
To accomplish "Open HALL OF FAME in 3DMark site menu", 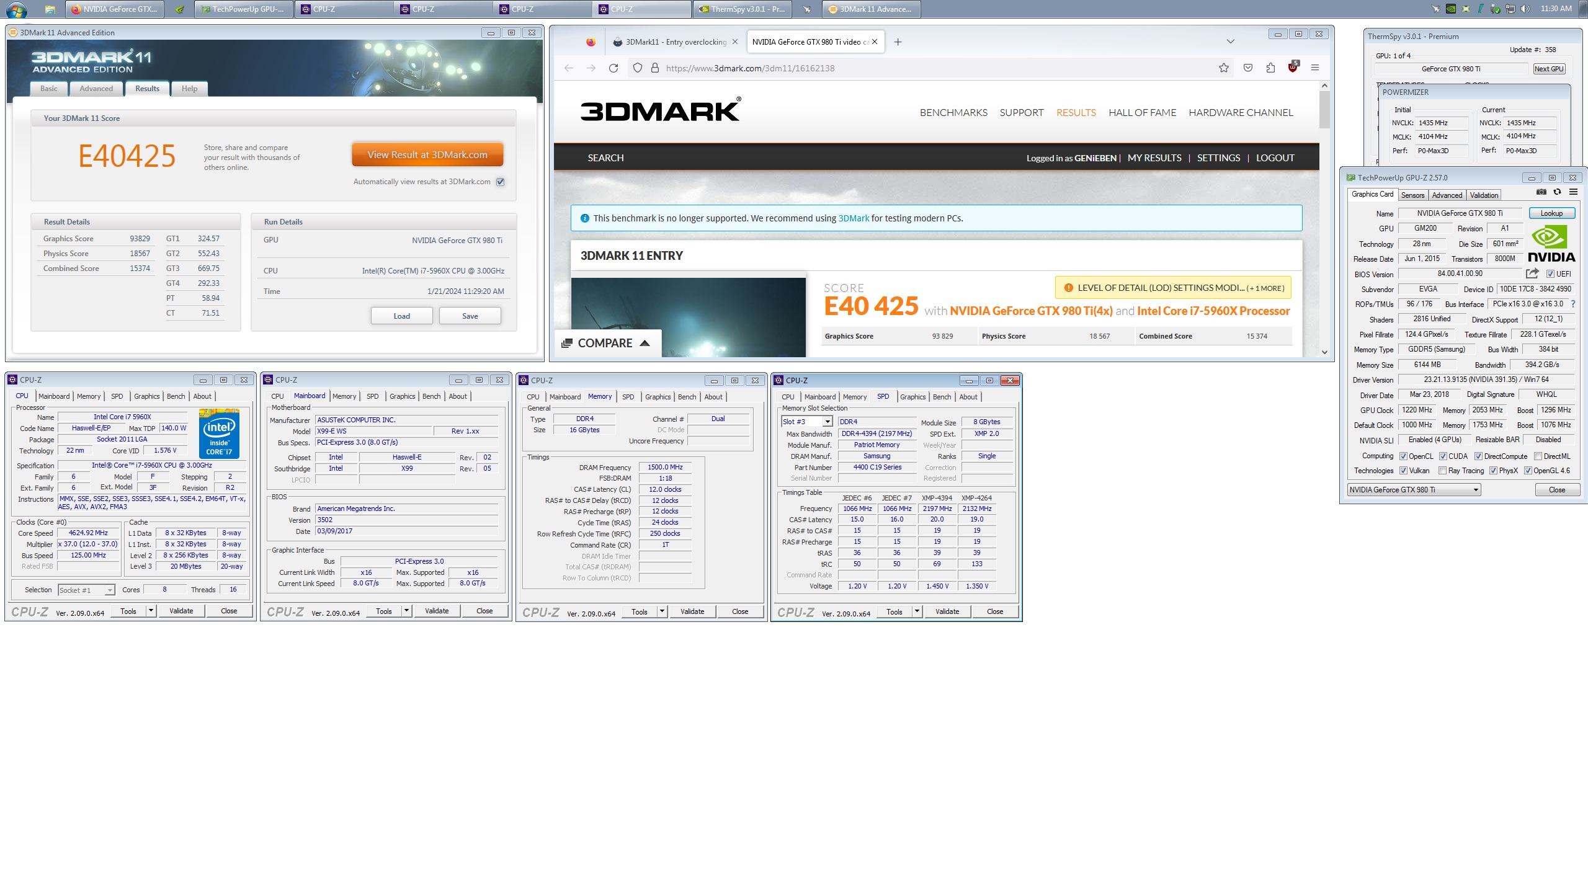I will pyautogui.click(x=1142, y=113).
